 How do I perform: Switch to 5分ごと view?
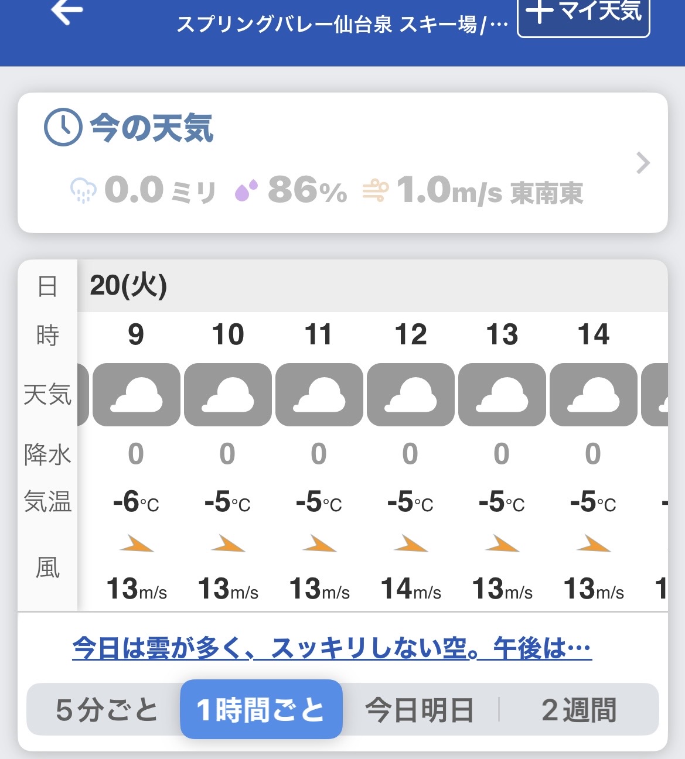point(107,710)
